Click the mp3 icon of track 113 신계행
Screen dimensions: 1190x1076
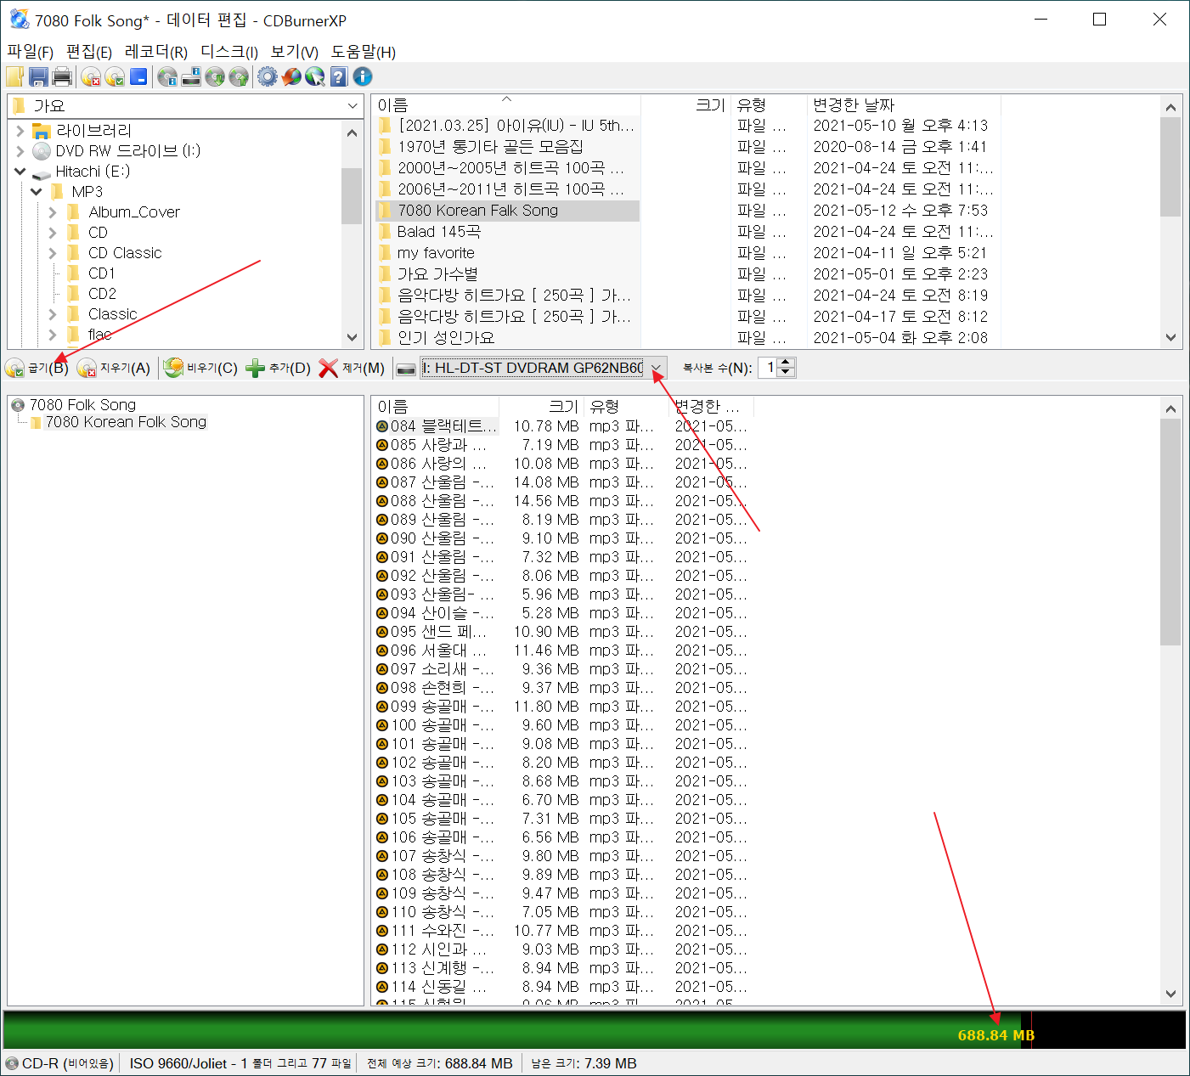coord(382,968)
